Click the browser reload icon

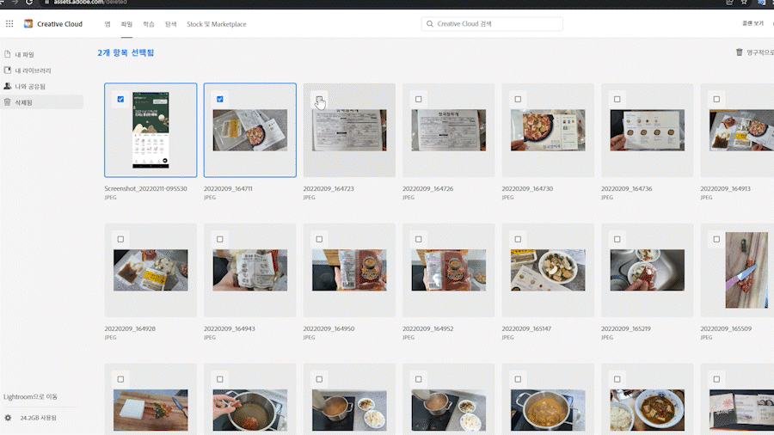29,3
